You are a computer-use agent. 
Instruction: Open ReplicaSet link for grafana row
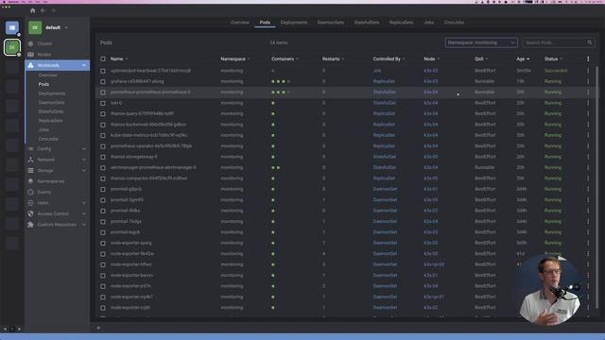click(x=384, y=81)
